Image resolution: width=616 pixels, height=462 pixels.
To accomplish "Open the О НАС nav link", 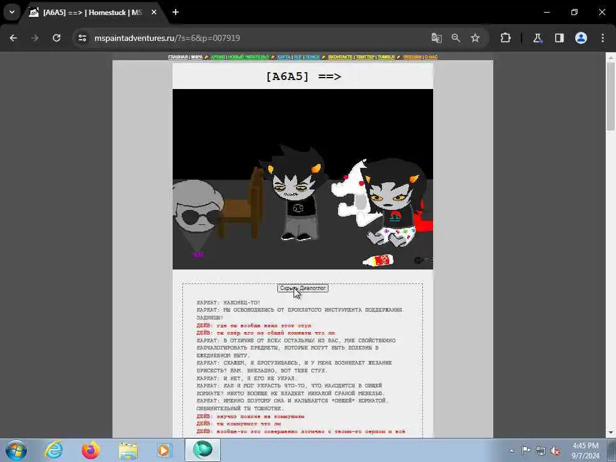I will 431,57.
